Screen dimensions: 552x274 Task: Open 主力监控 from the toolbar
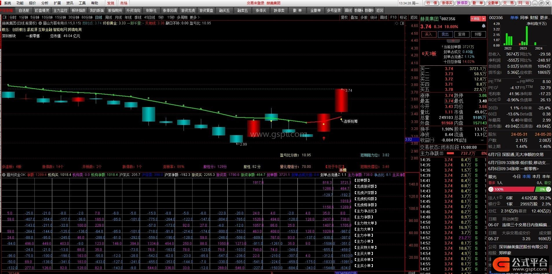[x=60, y=10]
